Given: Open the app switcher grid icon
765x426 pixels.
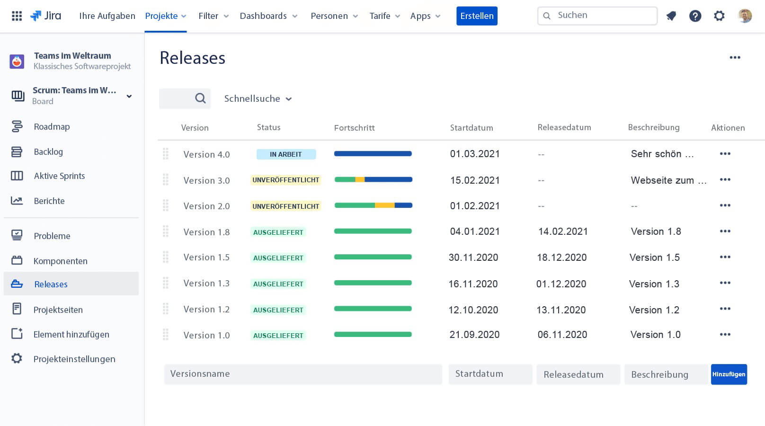Looking at the screenshot, I should pos(17,16).
